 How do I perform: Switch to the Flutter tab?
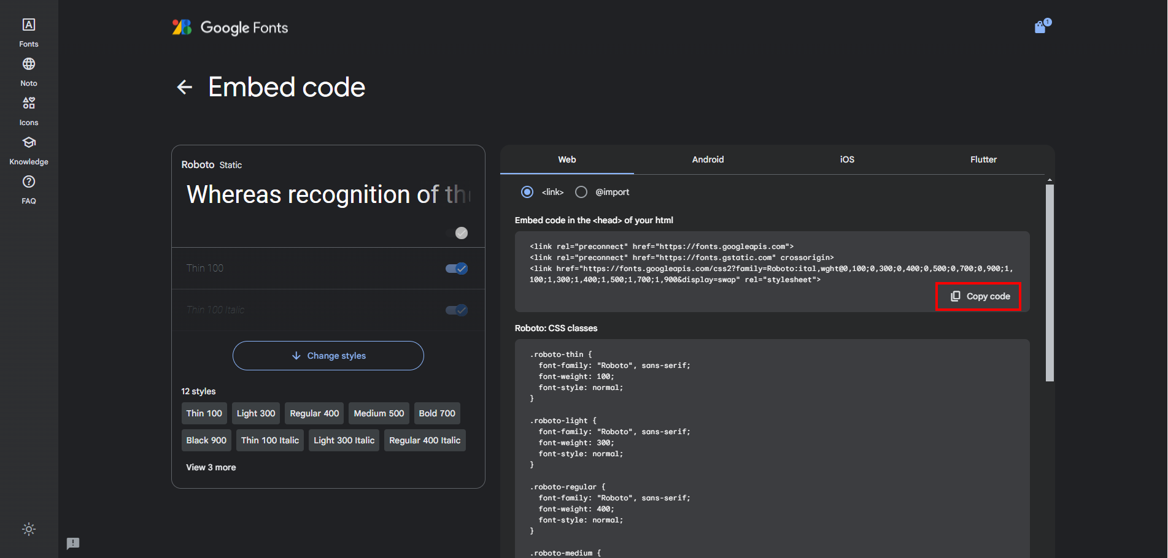pyautogui.click(x=983, y=159)
